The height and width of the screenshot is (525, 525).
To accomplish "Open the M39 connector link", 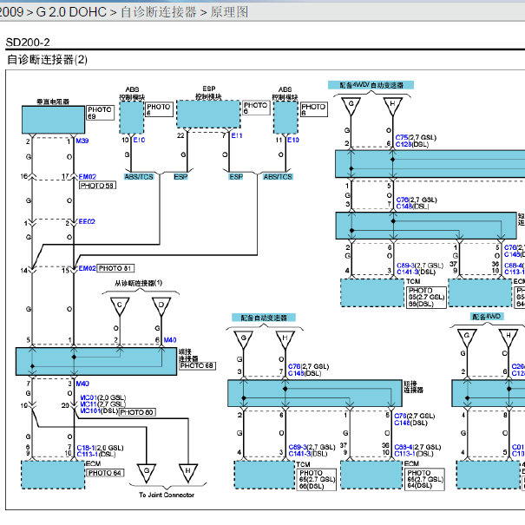I will pos(82,141).
